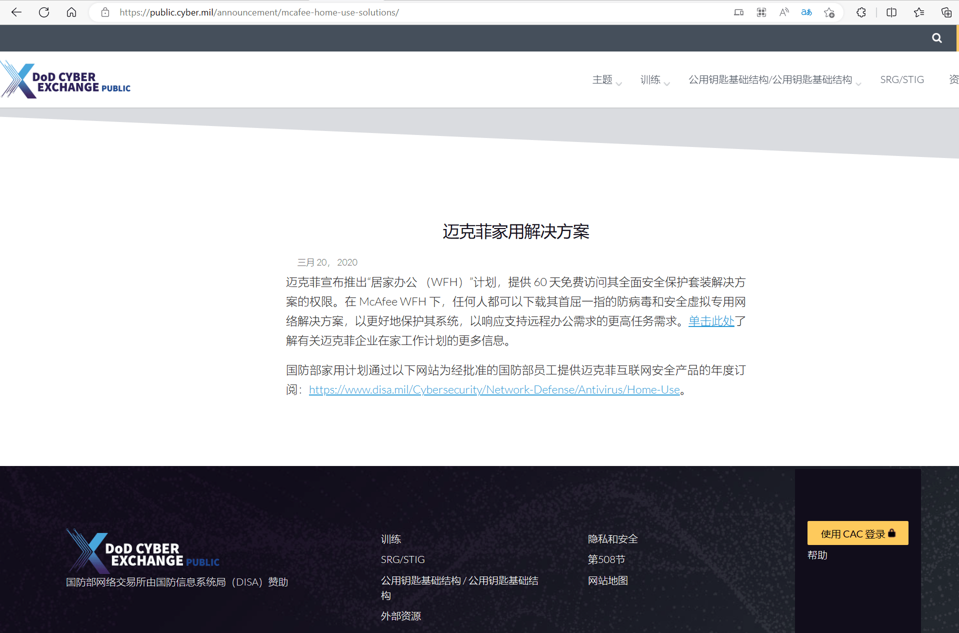Click the date 三月 20, 2020
The height and width of the screenshot is (633, 959).
(x=327, y=262)
